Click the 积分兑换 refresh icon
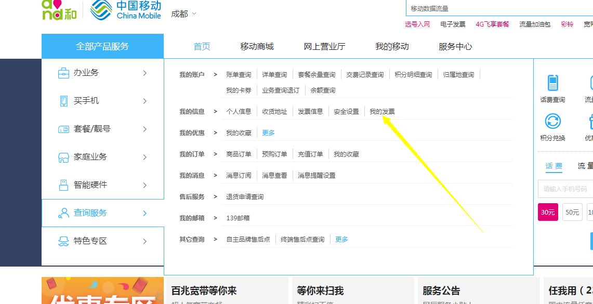The height and width of the screenshot is (304, 593). tap(552, 122)
